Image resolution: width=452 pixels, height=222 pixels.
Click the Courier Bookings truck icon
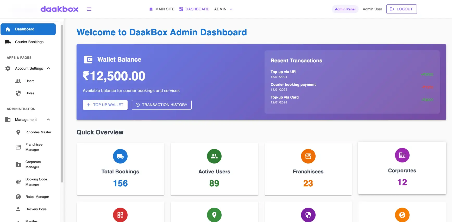coord(8,42)
